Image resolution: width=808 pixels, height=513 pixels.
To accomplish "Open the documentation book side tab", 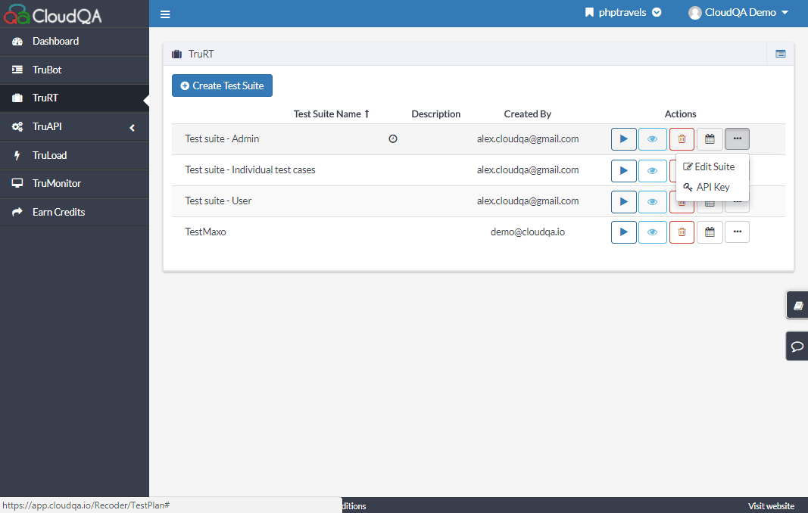I will click(x=797, y=305).
